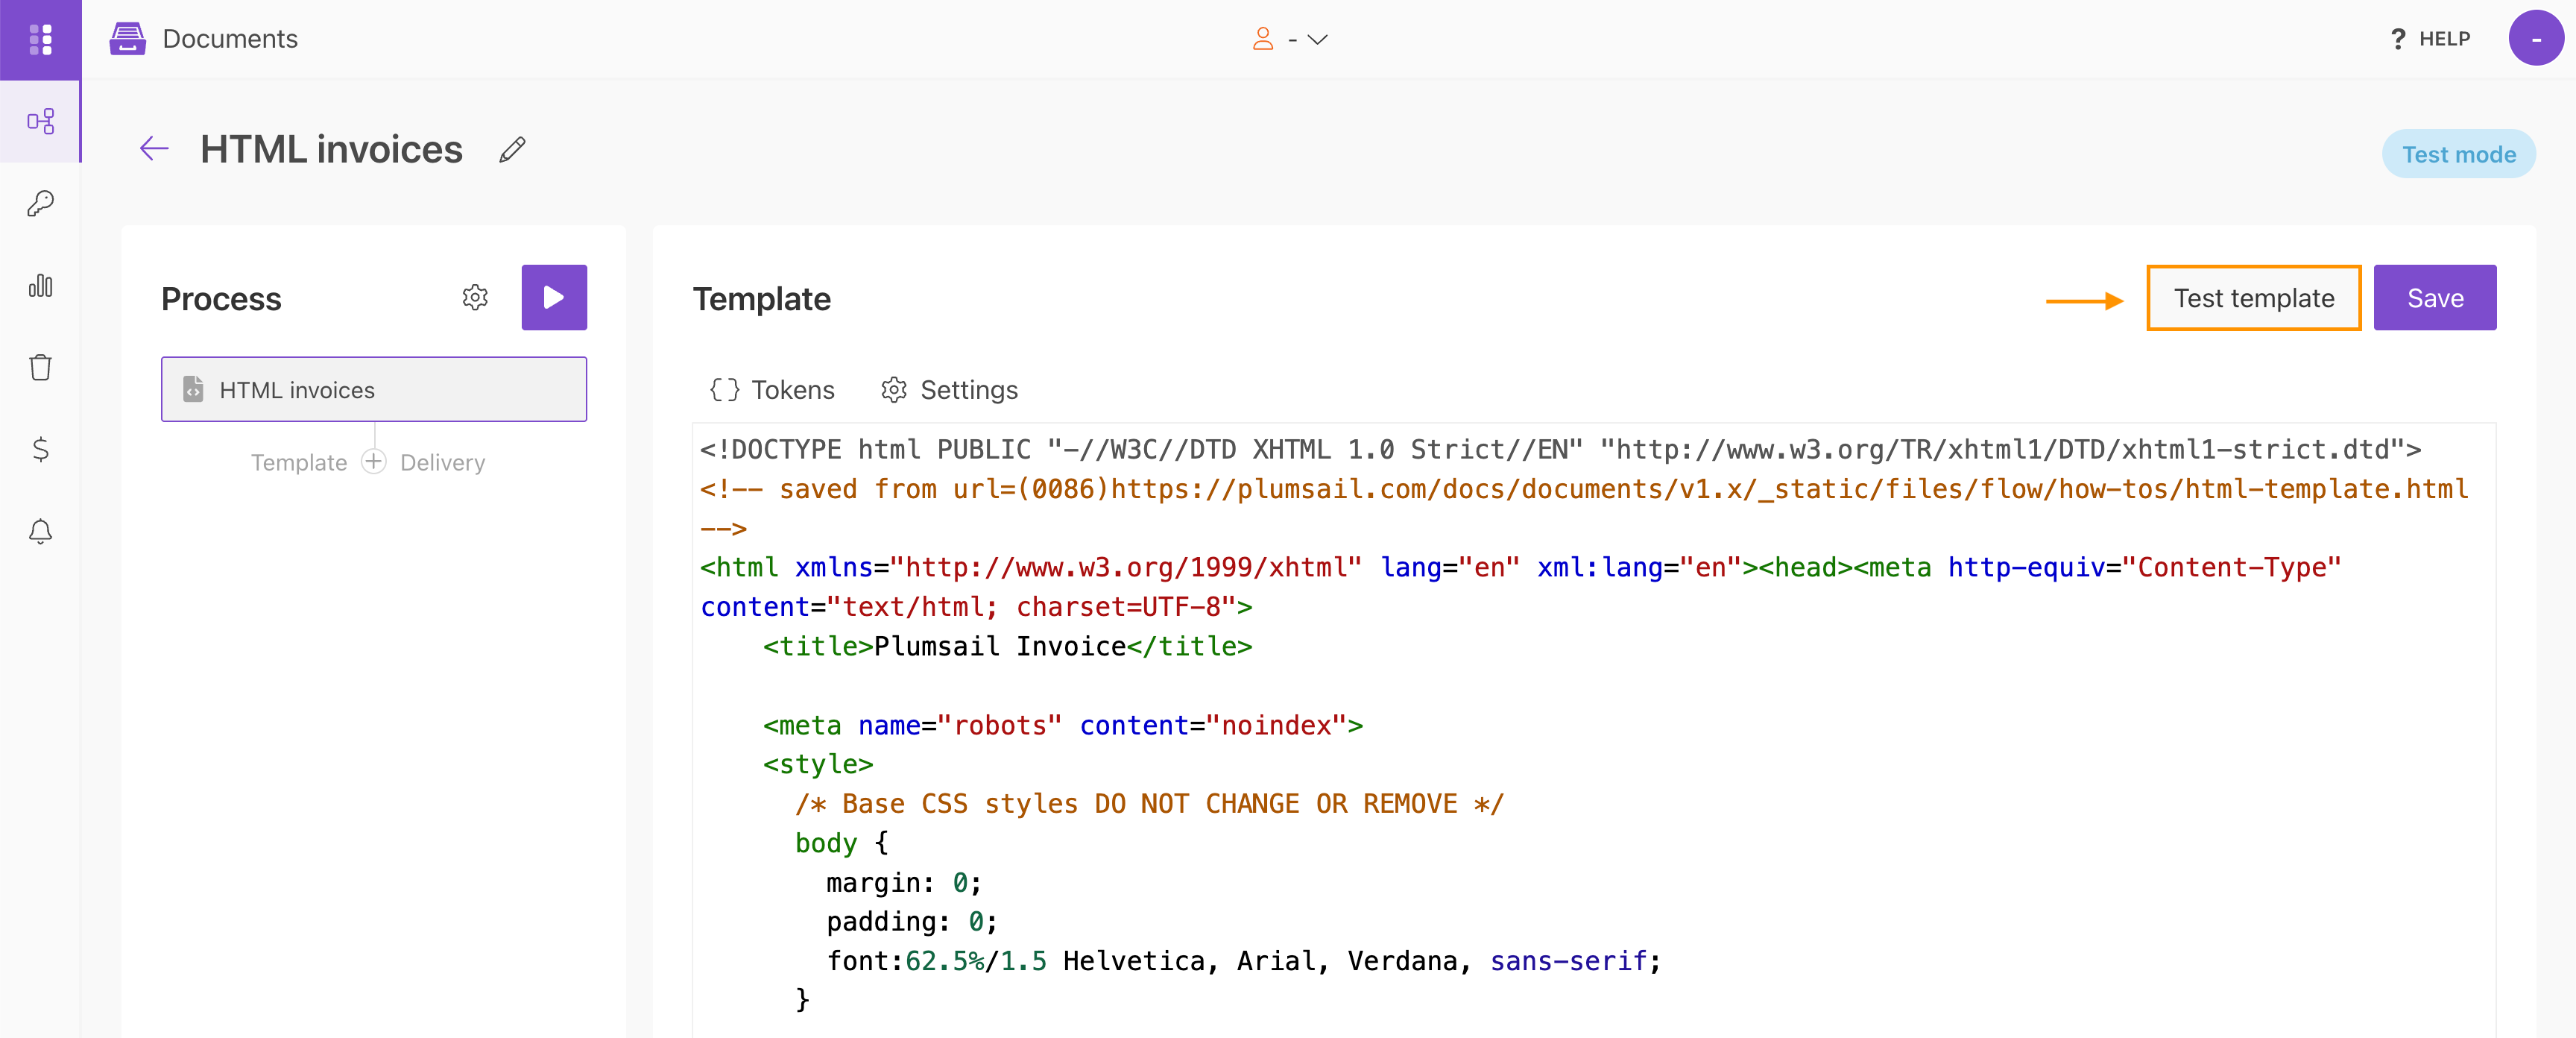The width and height of the screenshot is (2576, 1038).
Task: Click the meta robots noindex line
Action: coord(1062,725)
